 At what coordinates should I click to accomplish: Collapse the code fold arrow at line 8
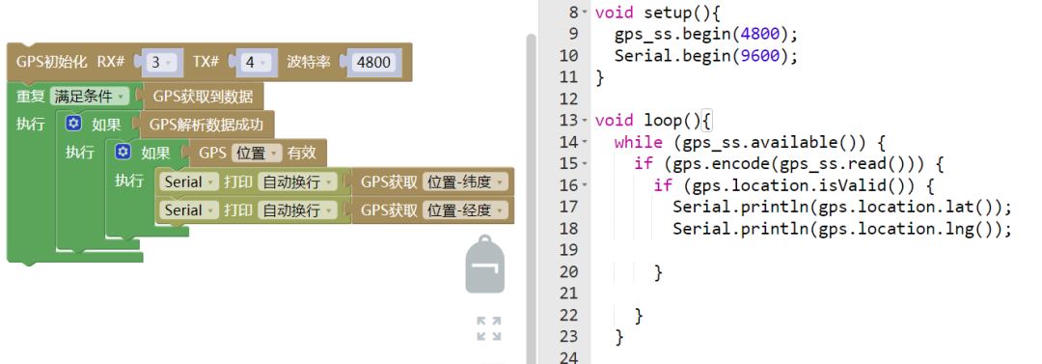coord(585,13)
